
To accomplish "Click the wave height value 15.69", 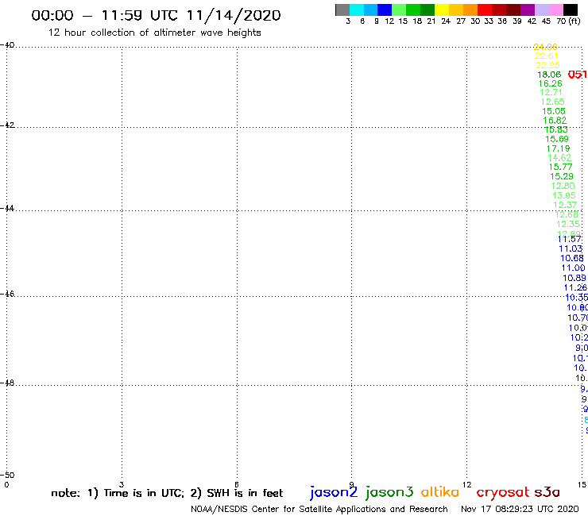I will coord(557,139).
